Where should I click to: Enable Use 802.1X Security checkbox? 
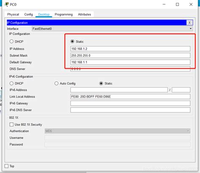coord(11,124)
